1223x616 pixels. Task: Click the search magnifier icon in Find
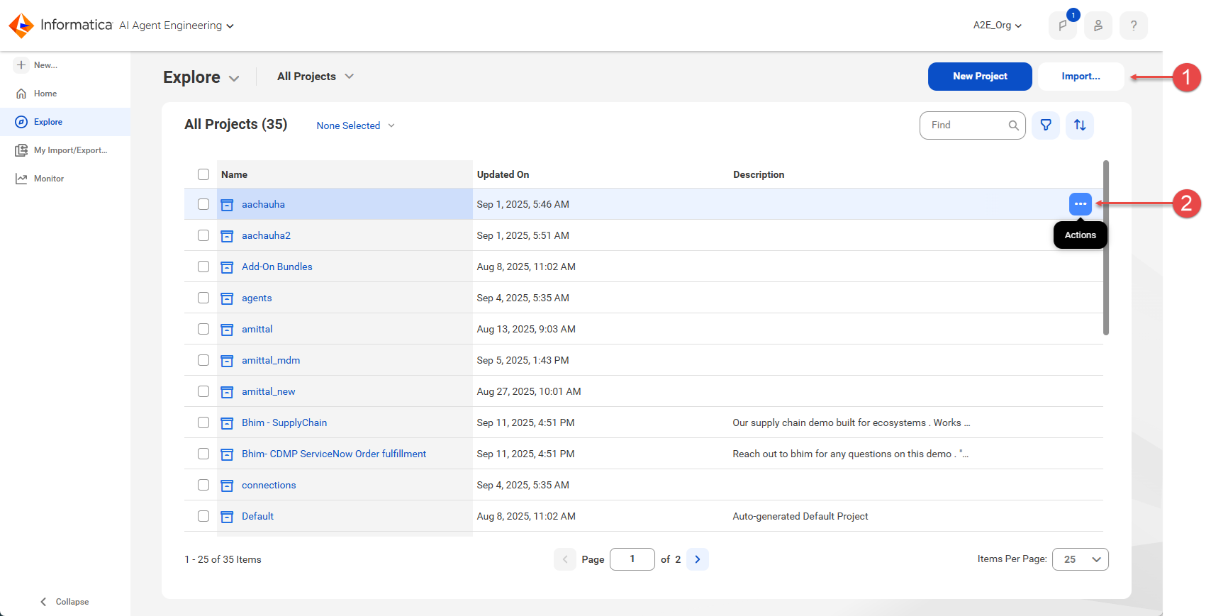click(1014, 125)
